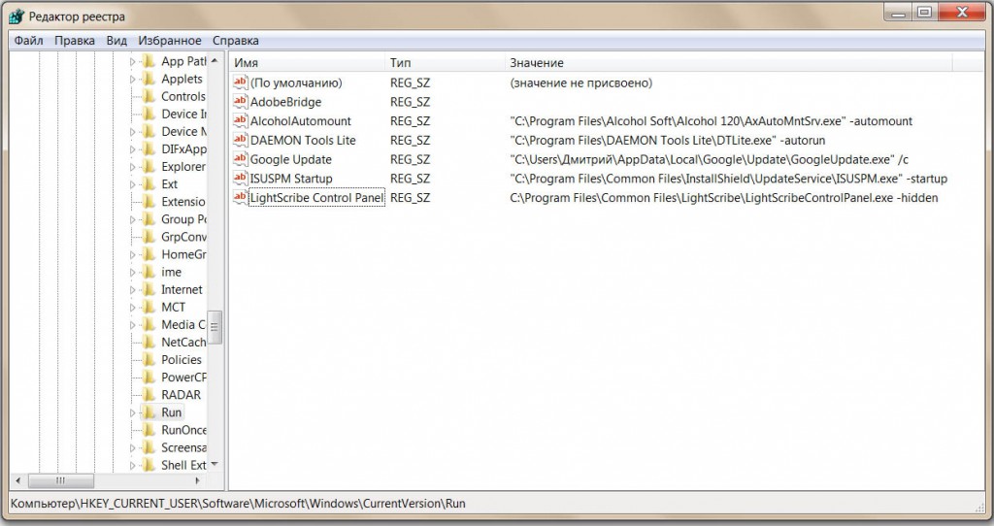The height and width of the screenshot is (526, 994).
Task: Click the Group Policy folder icon
Action: pos(149,219)
